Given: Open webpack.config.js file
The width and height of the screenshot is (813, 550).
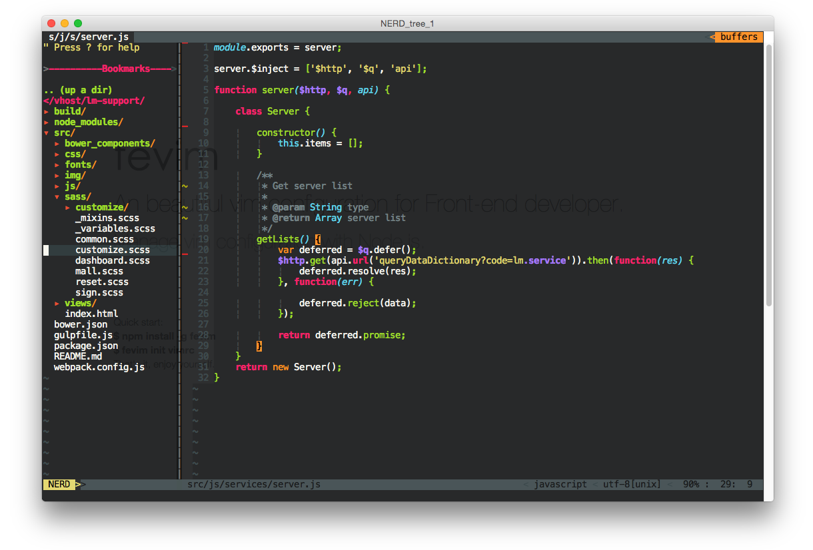Looking at the screenshot, I should click(x=99, y=368).
